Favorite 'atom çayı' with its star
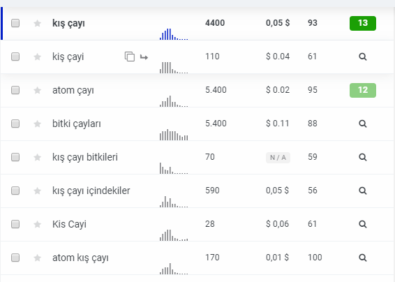Image resolution: width=395 pixels, height=282 pixels. (x=37, y=90)
